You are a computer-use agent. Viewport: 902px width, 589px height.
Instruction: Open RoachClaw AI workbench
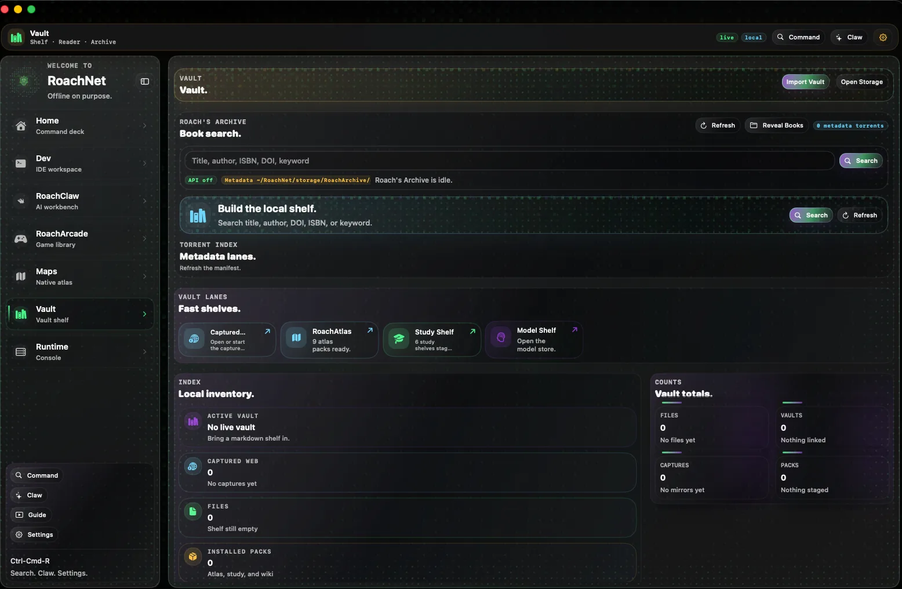coord(81,201)
